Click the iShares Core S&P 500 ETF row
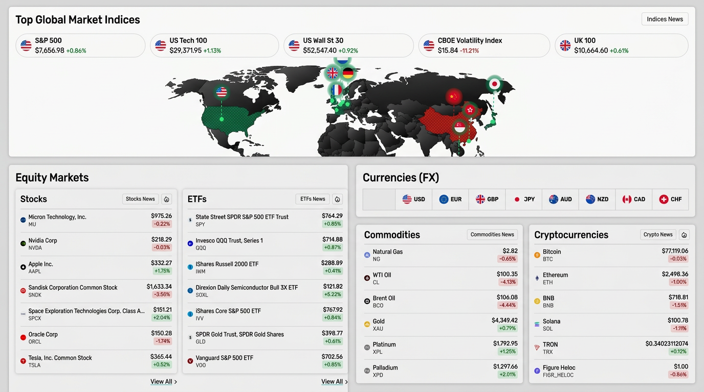The image size is (704, 392). click(265, 314)
